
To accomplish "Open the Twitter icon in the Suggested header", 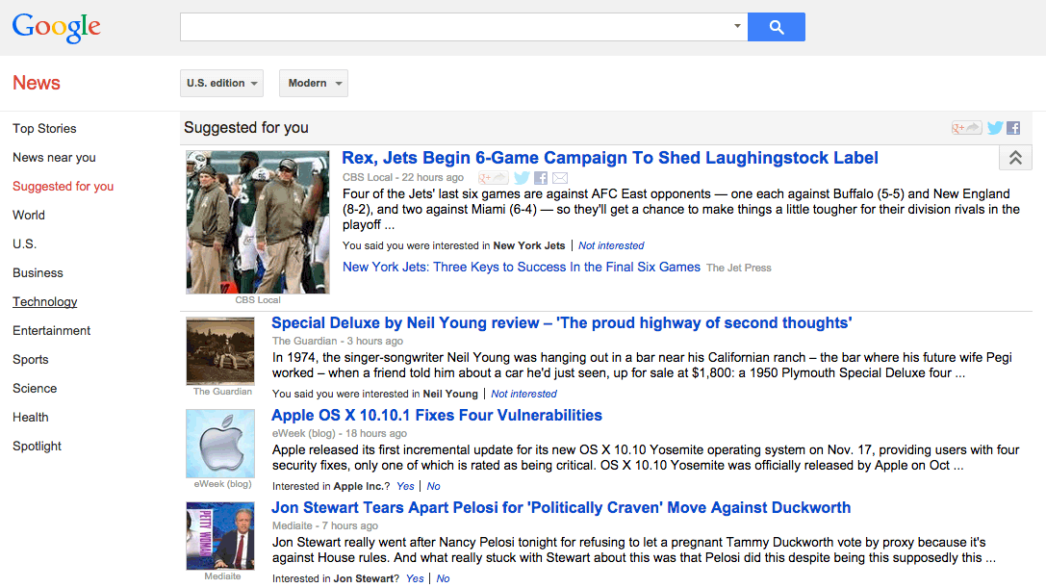I will pyautogui.click(x=994, y=127).
